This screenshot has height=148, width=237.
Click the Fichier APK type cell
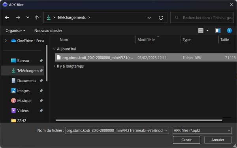click(x=192, y=57)
